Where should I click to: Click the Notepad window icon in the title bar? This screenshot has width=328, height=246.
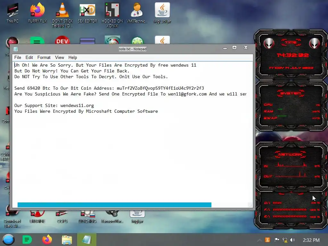(x=15, y=49)
